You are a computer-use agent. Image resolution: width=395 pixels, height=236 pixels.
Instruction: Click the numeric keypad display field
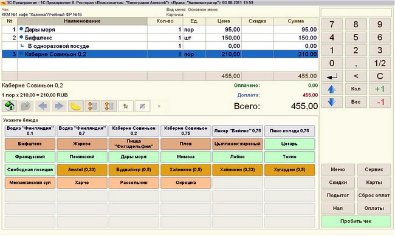click(356, 12)
